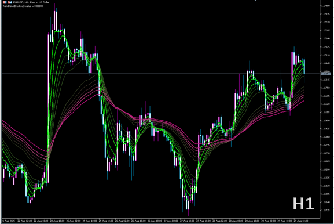Click the 1.16490 price scale label
This screenshot has width=334, height=224.
[325, 121]
